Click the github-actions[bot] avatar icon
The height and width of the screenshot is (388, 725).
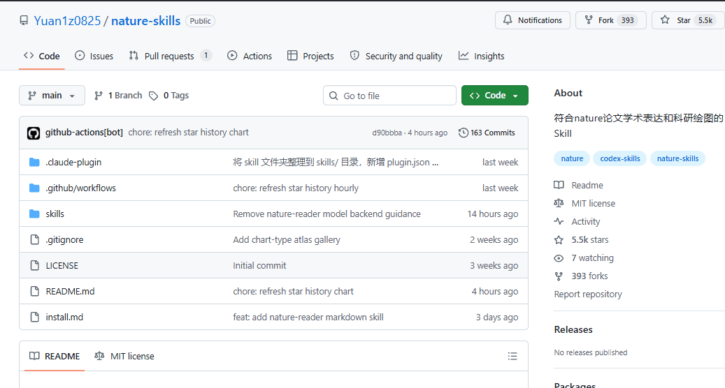[34, 133]
